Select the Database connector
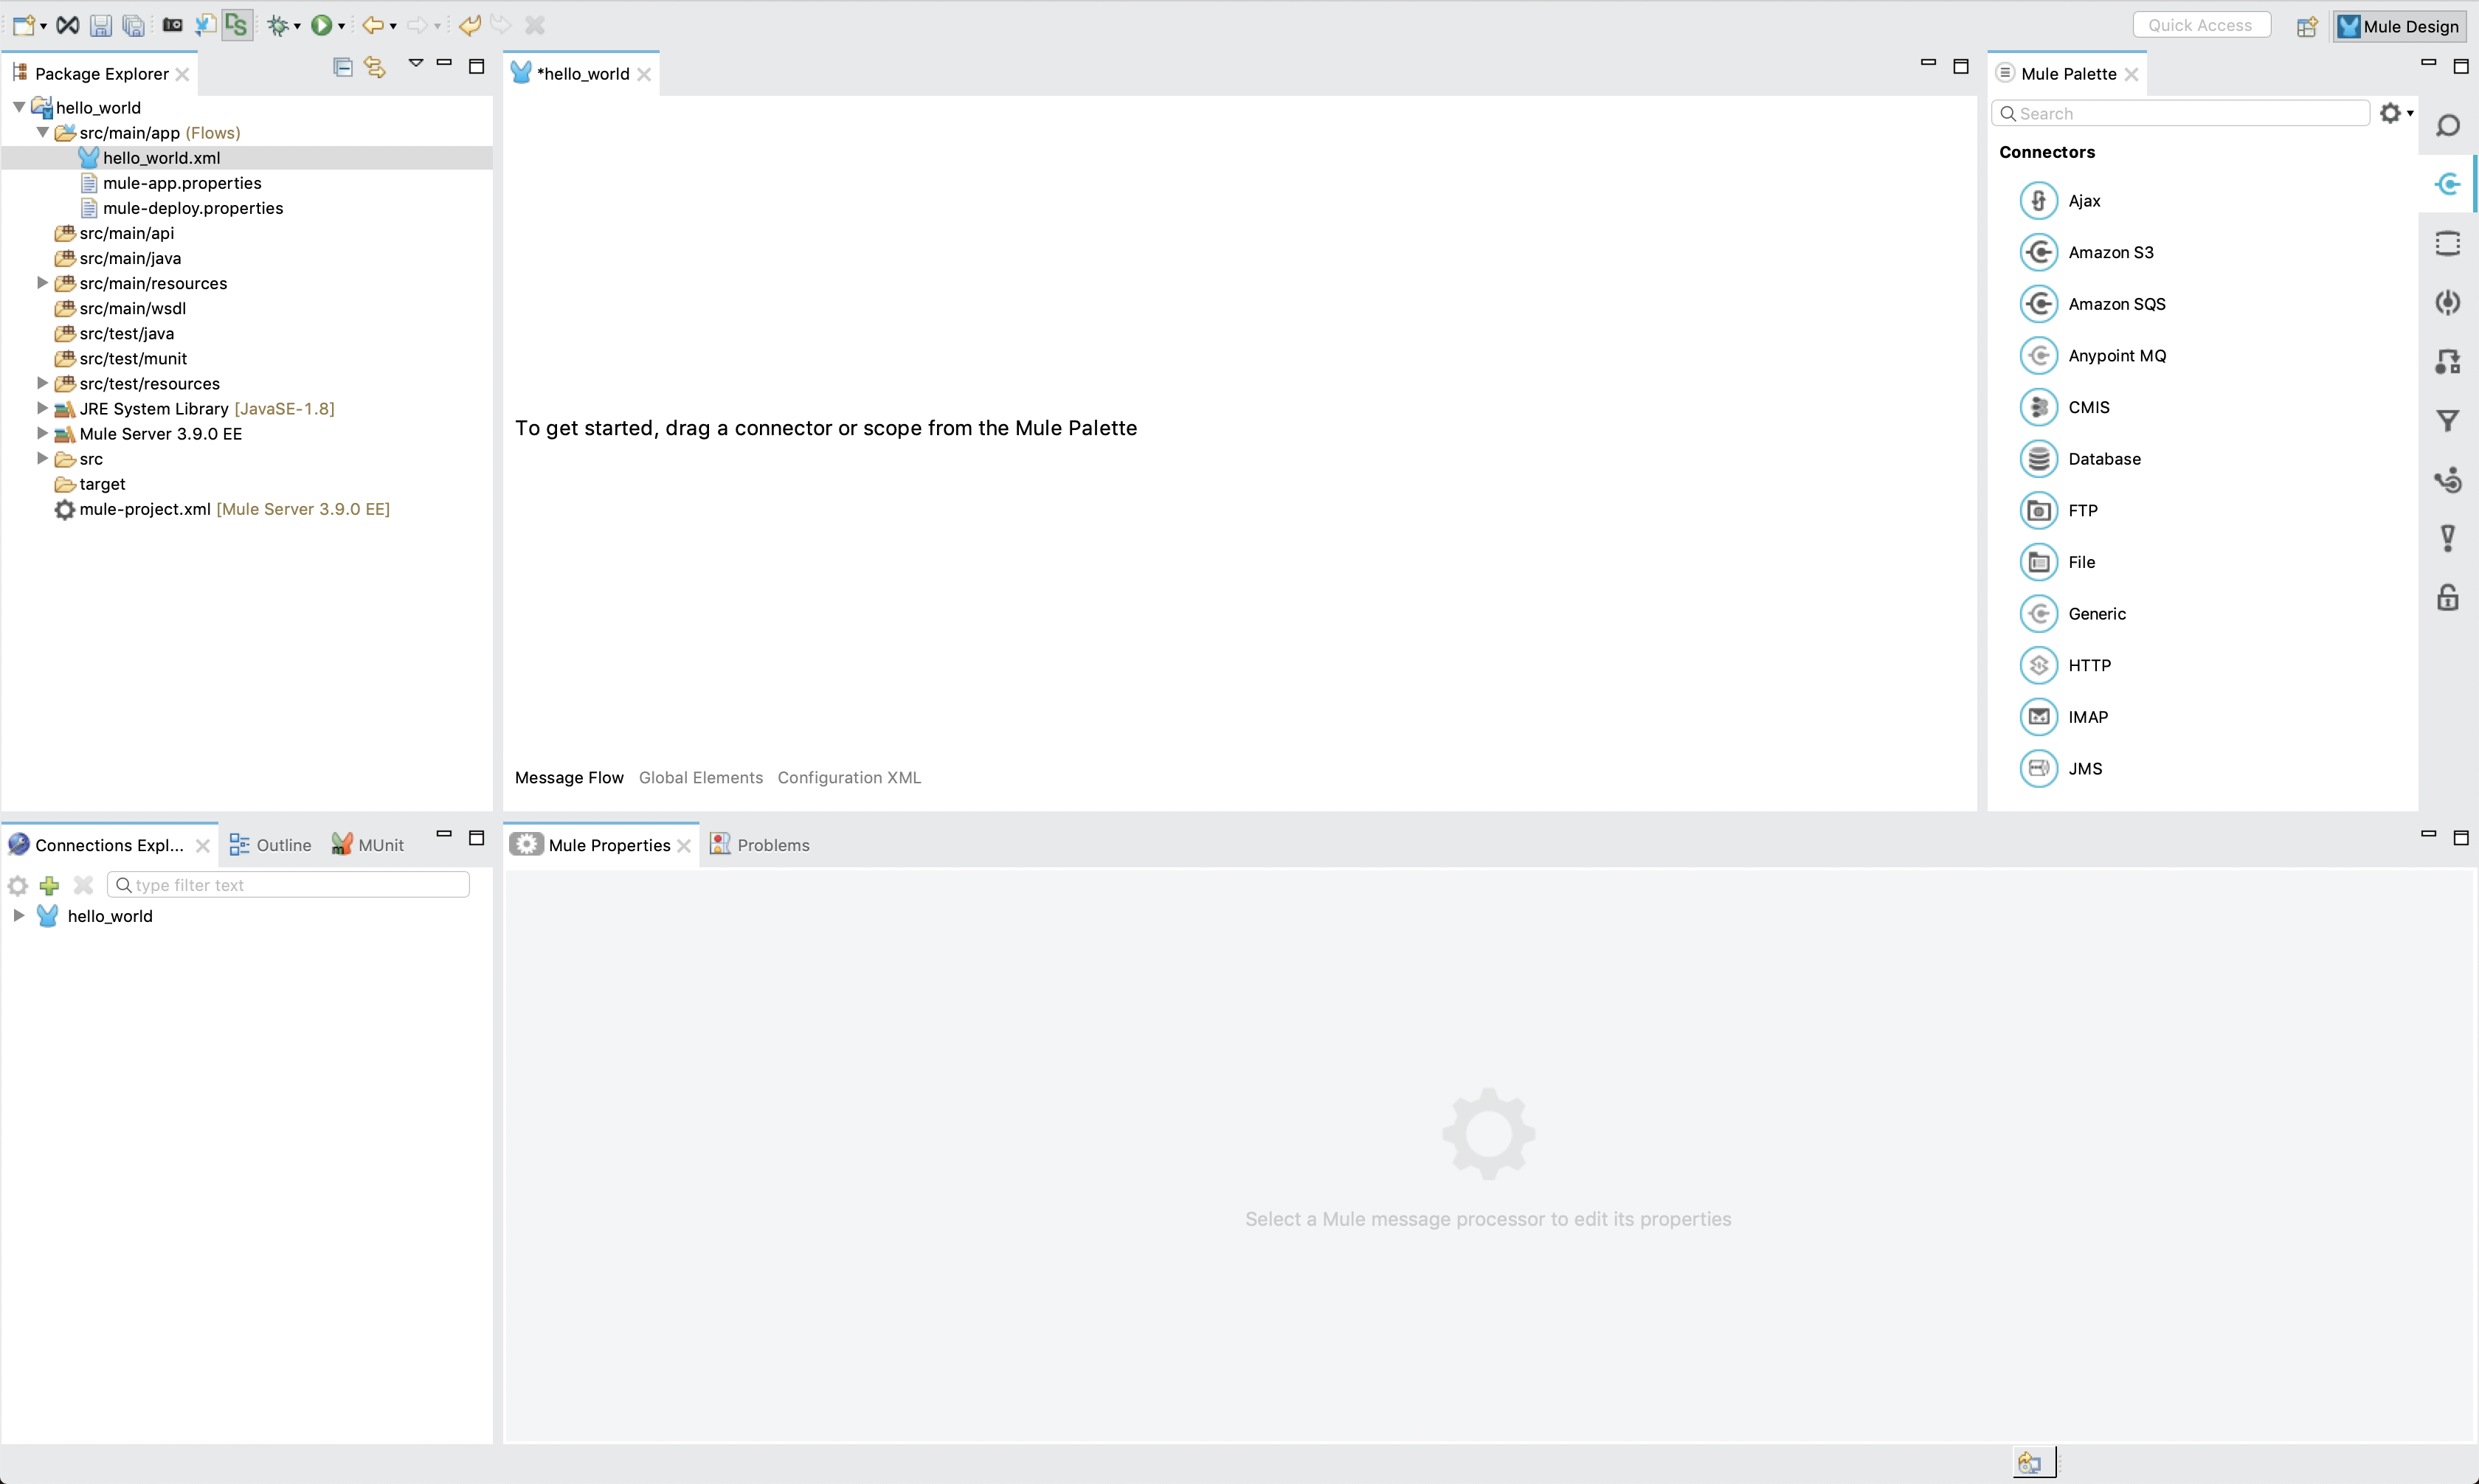 click(2080, 458)
